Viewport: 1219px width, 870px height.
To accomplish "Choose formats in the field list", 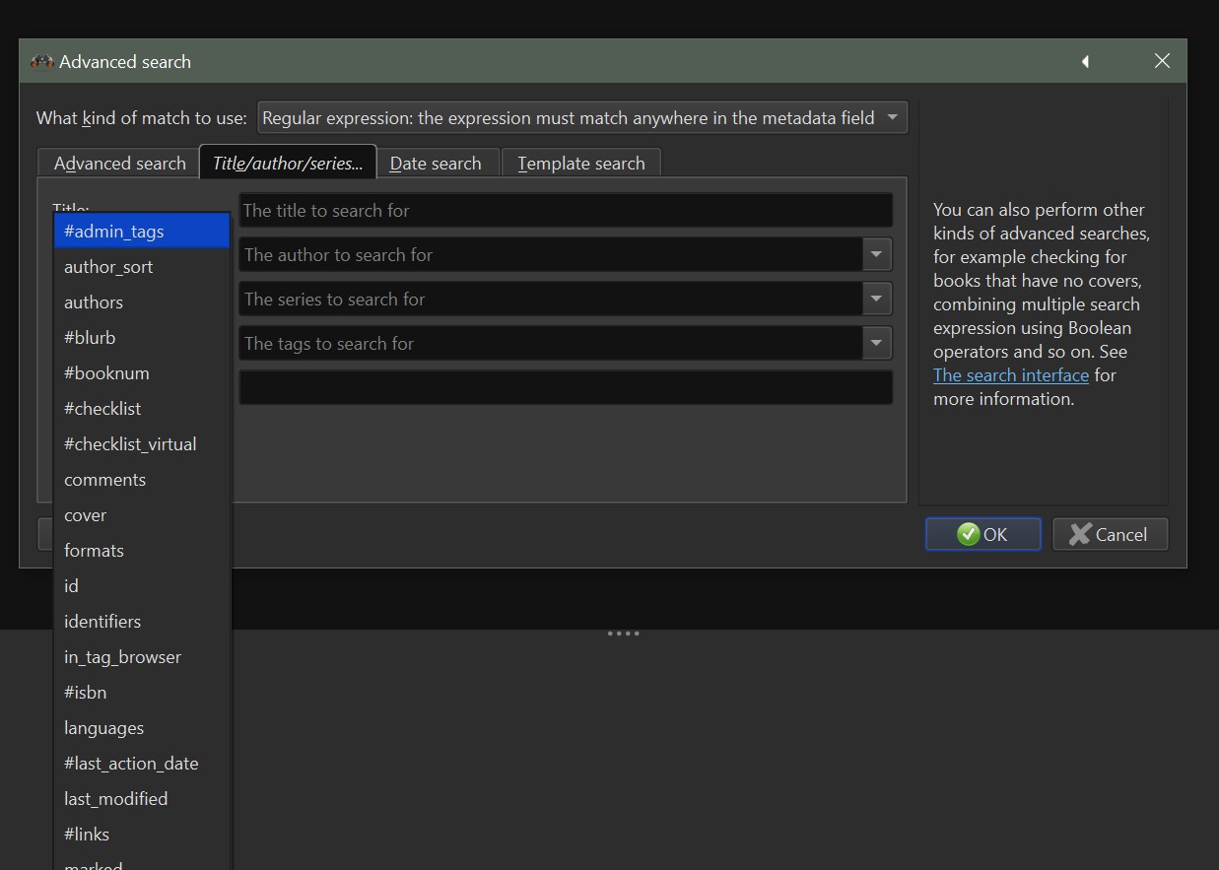I will point(142,551).
